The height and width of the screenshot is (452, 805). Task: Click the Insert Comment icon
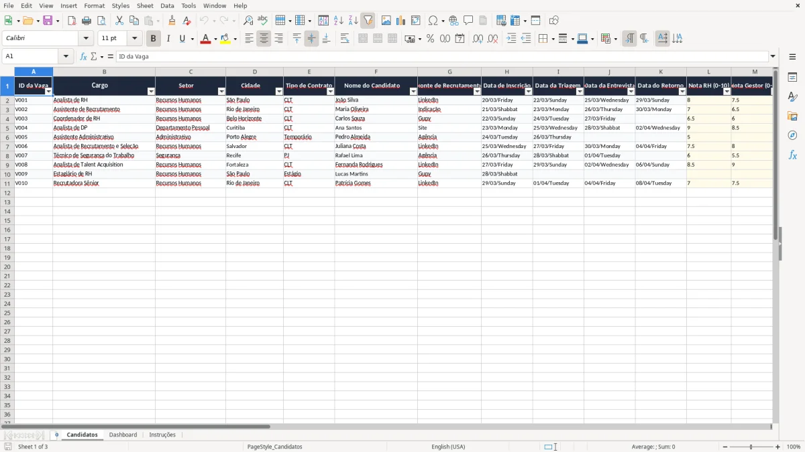coord(468,21)
